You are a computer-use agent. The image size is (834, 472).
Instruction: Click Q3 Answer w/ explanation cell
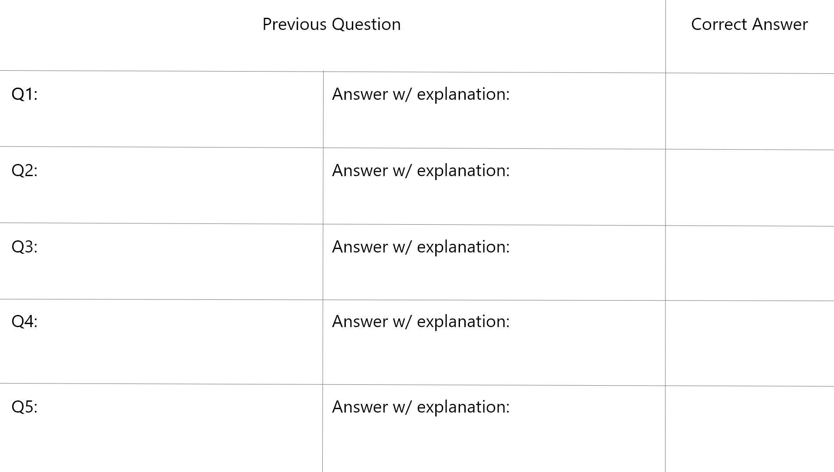(494, 262)
